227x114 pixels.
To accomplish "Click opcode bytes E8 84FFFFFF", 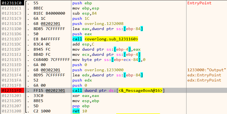I will (x=47, y=39).
